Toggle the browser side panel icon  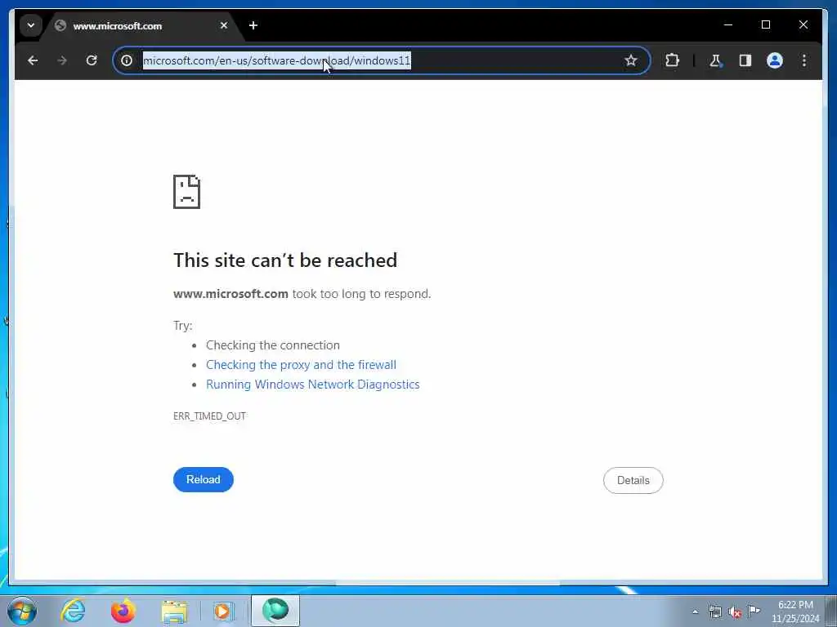[745, 60]
